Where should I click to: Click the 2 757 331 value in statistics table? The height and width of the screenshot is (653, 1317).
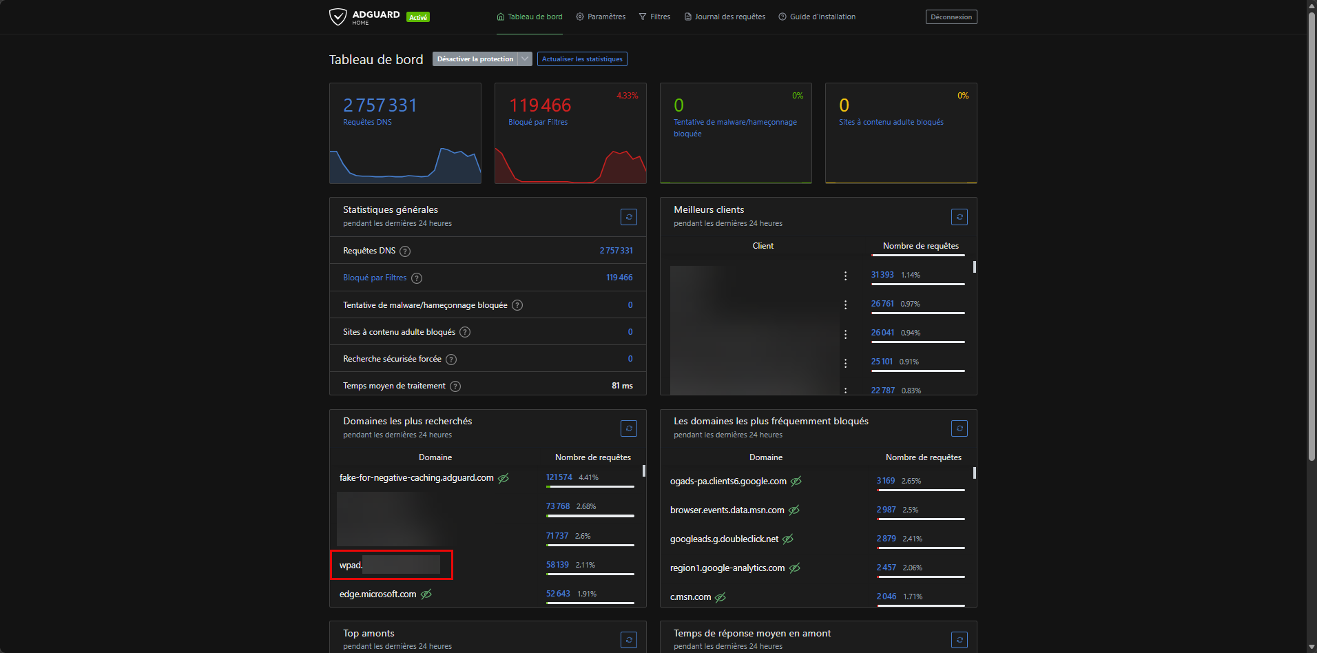616,251
